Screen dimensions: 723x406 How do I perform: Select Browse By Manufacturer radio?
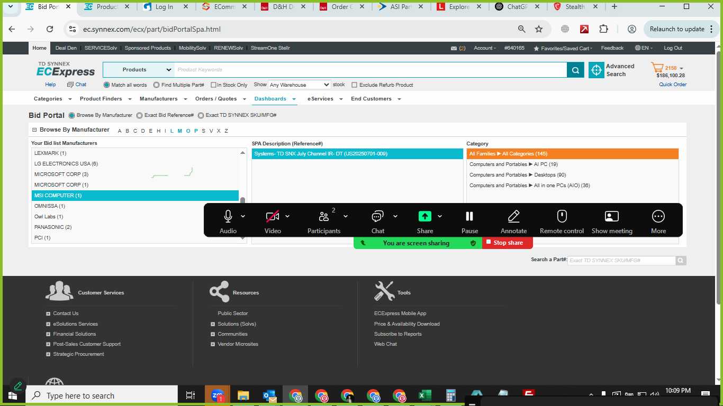tap(72, 115)
